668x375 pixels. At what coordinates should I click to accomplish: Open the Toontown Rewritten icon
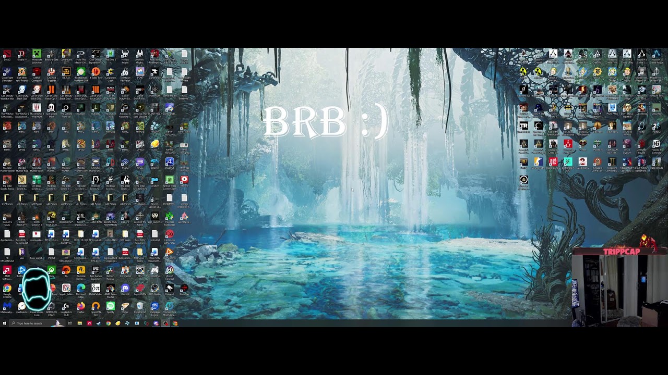[125, 74]
